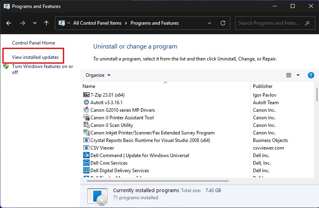Select Canon IJ Scan Utility row
This screenshot has height=208, width=319.
coord(112,125)
